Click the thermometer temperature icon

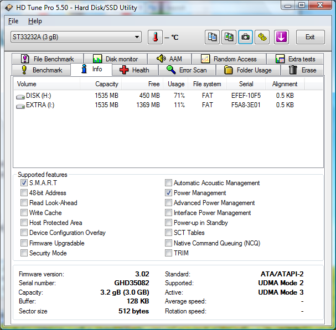[155, 37]
